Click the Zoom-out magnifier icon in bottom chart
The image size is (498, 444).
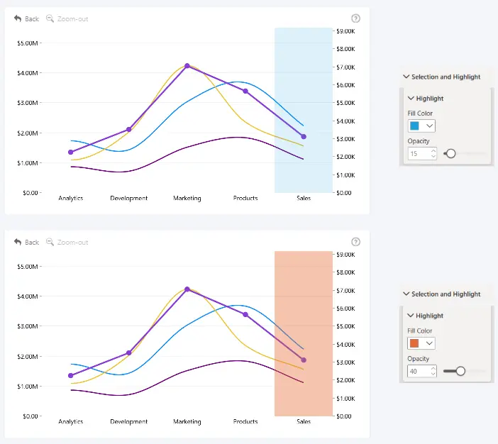pos(50,242)
